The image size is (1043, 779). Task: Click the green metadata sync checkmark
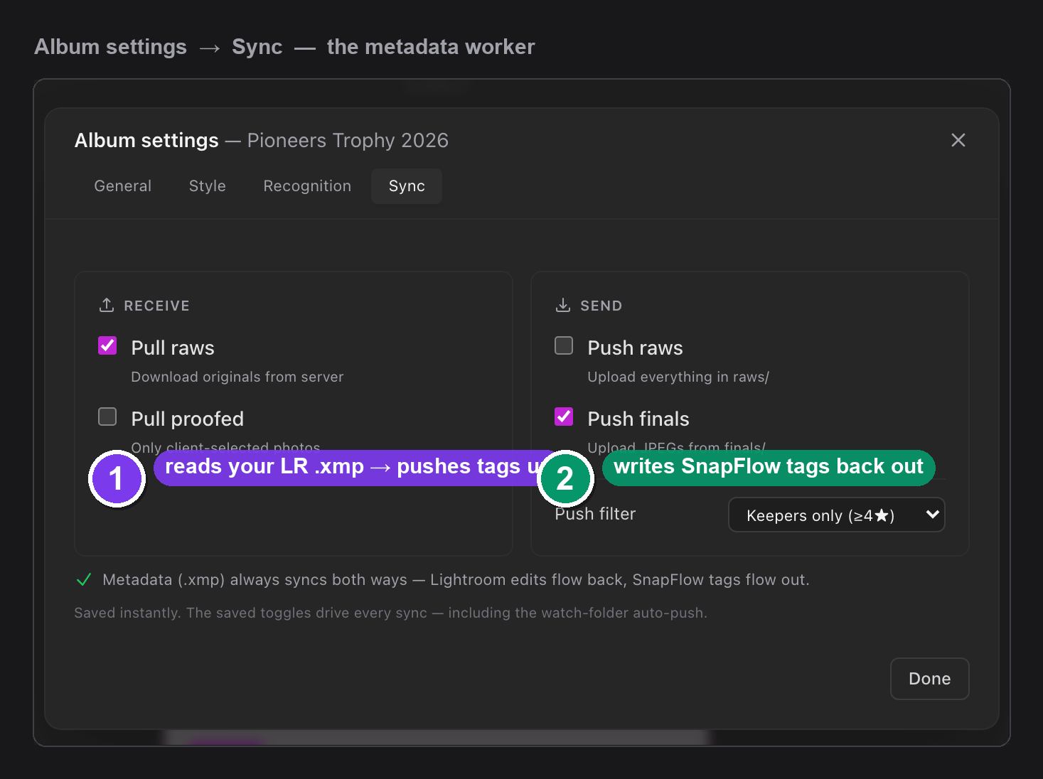(x=84, y=580)
